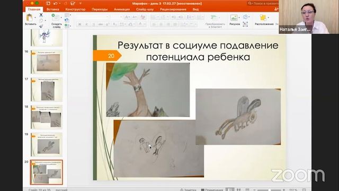339x191 pixels.
Task: Toggle Italic (К) formatting
Action: click(86, 24)
